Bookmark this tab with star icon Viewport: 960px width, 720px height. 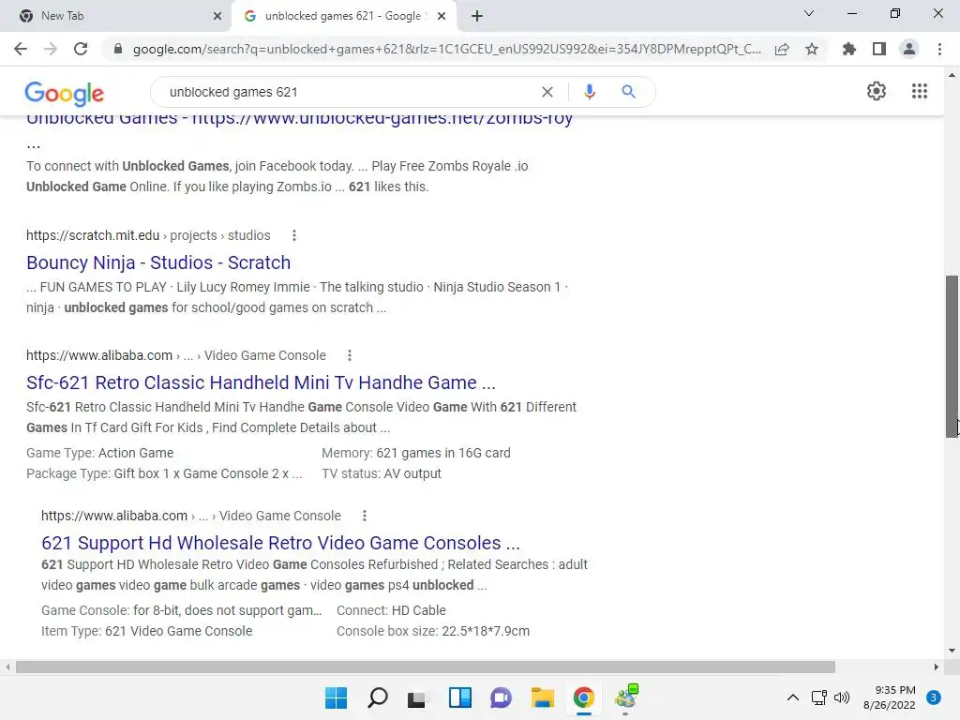pos(812,49)
